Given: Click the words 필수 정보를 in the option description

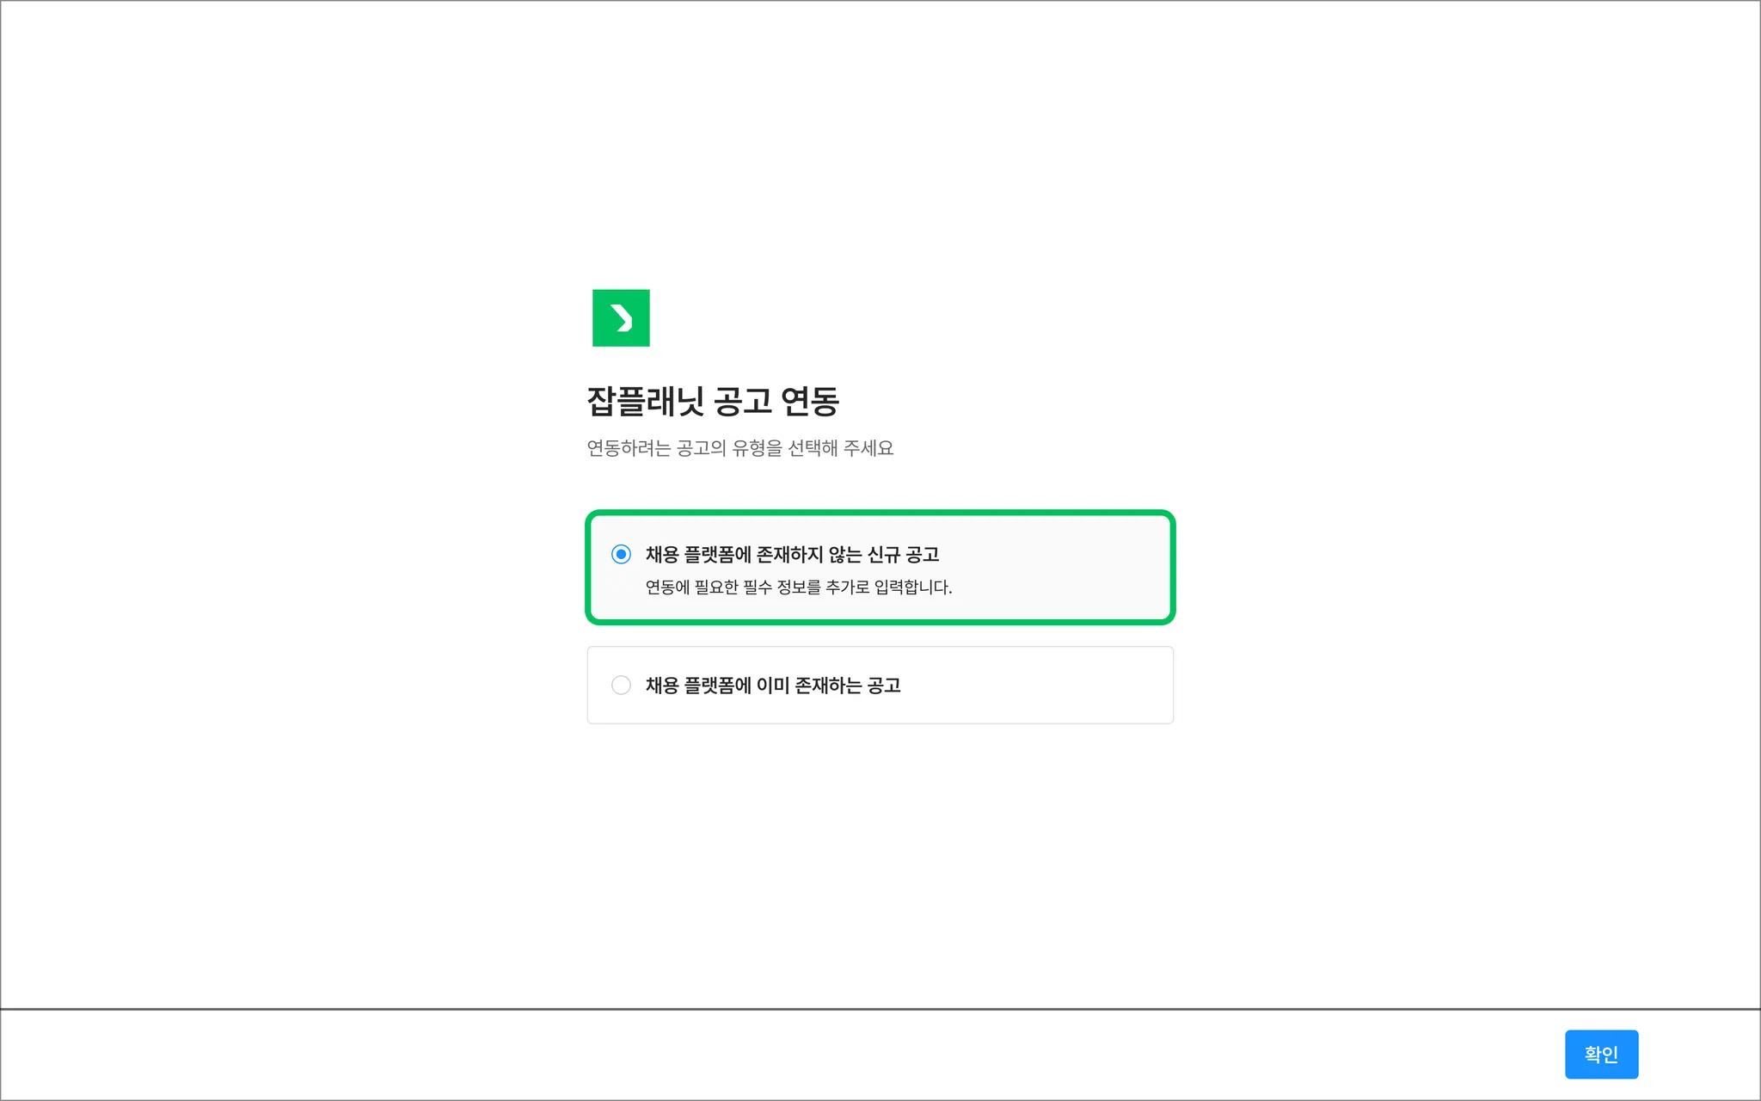Looking at the screenshot, I should point(782,587).
